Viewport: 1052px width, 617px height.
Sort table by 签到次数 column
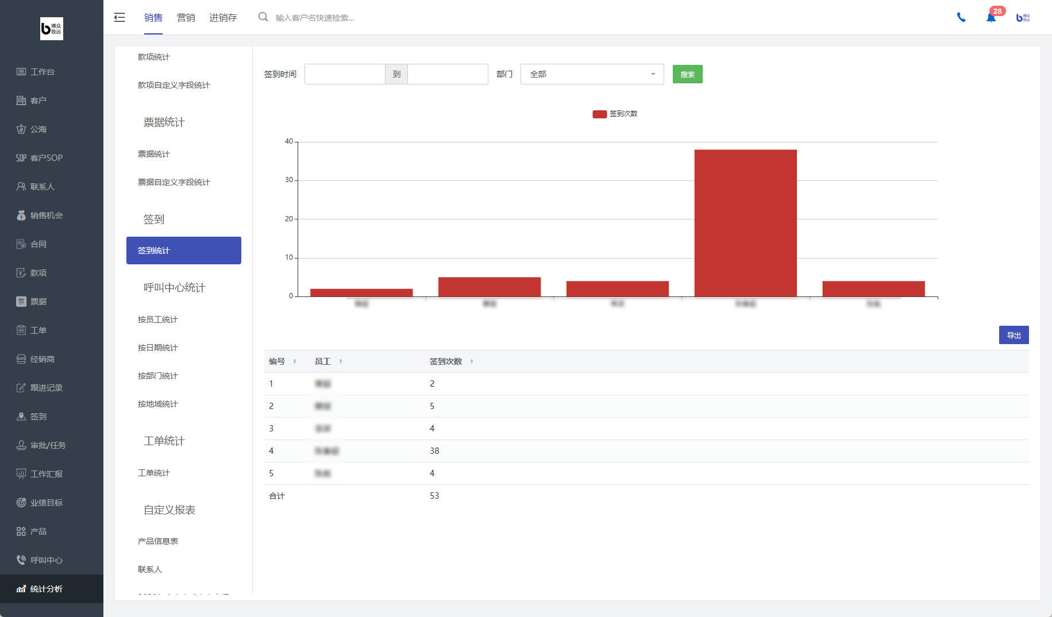[472, 361]
